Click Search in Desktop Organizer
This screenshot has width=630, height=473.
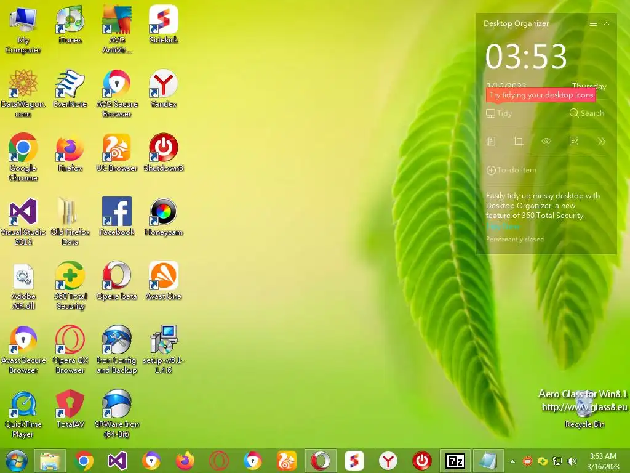(586, 113)
